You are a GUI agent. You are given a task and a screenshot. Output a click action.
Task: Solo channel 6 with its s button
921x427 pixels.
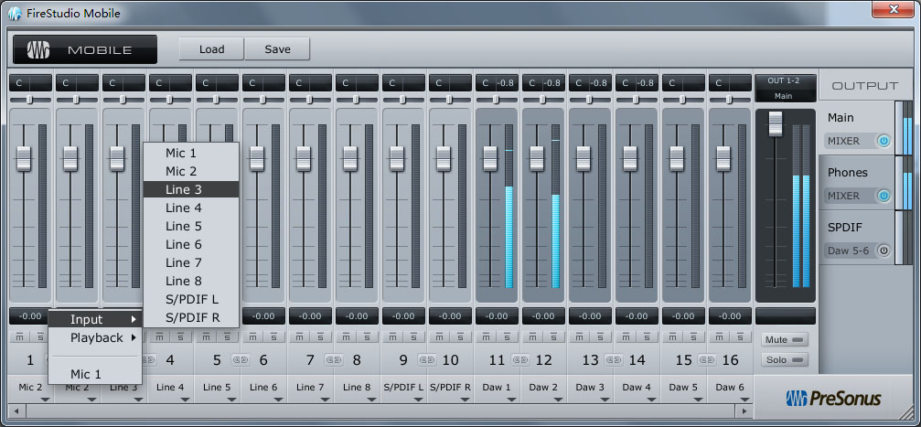tap(273, 337)
